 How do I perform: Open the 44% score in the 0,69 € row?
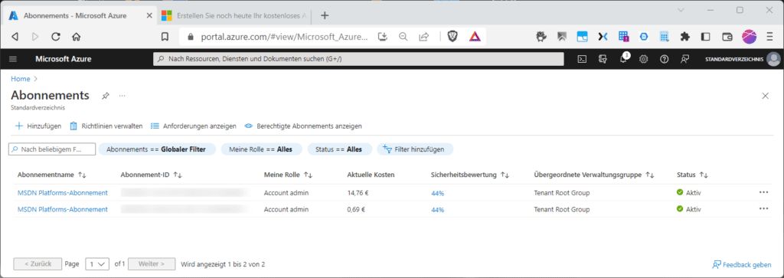tap(437, 210)
